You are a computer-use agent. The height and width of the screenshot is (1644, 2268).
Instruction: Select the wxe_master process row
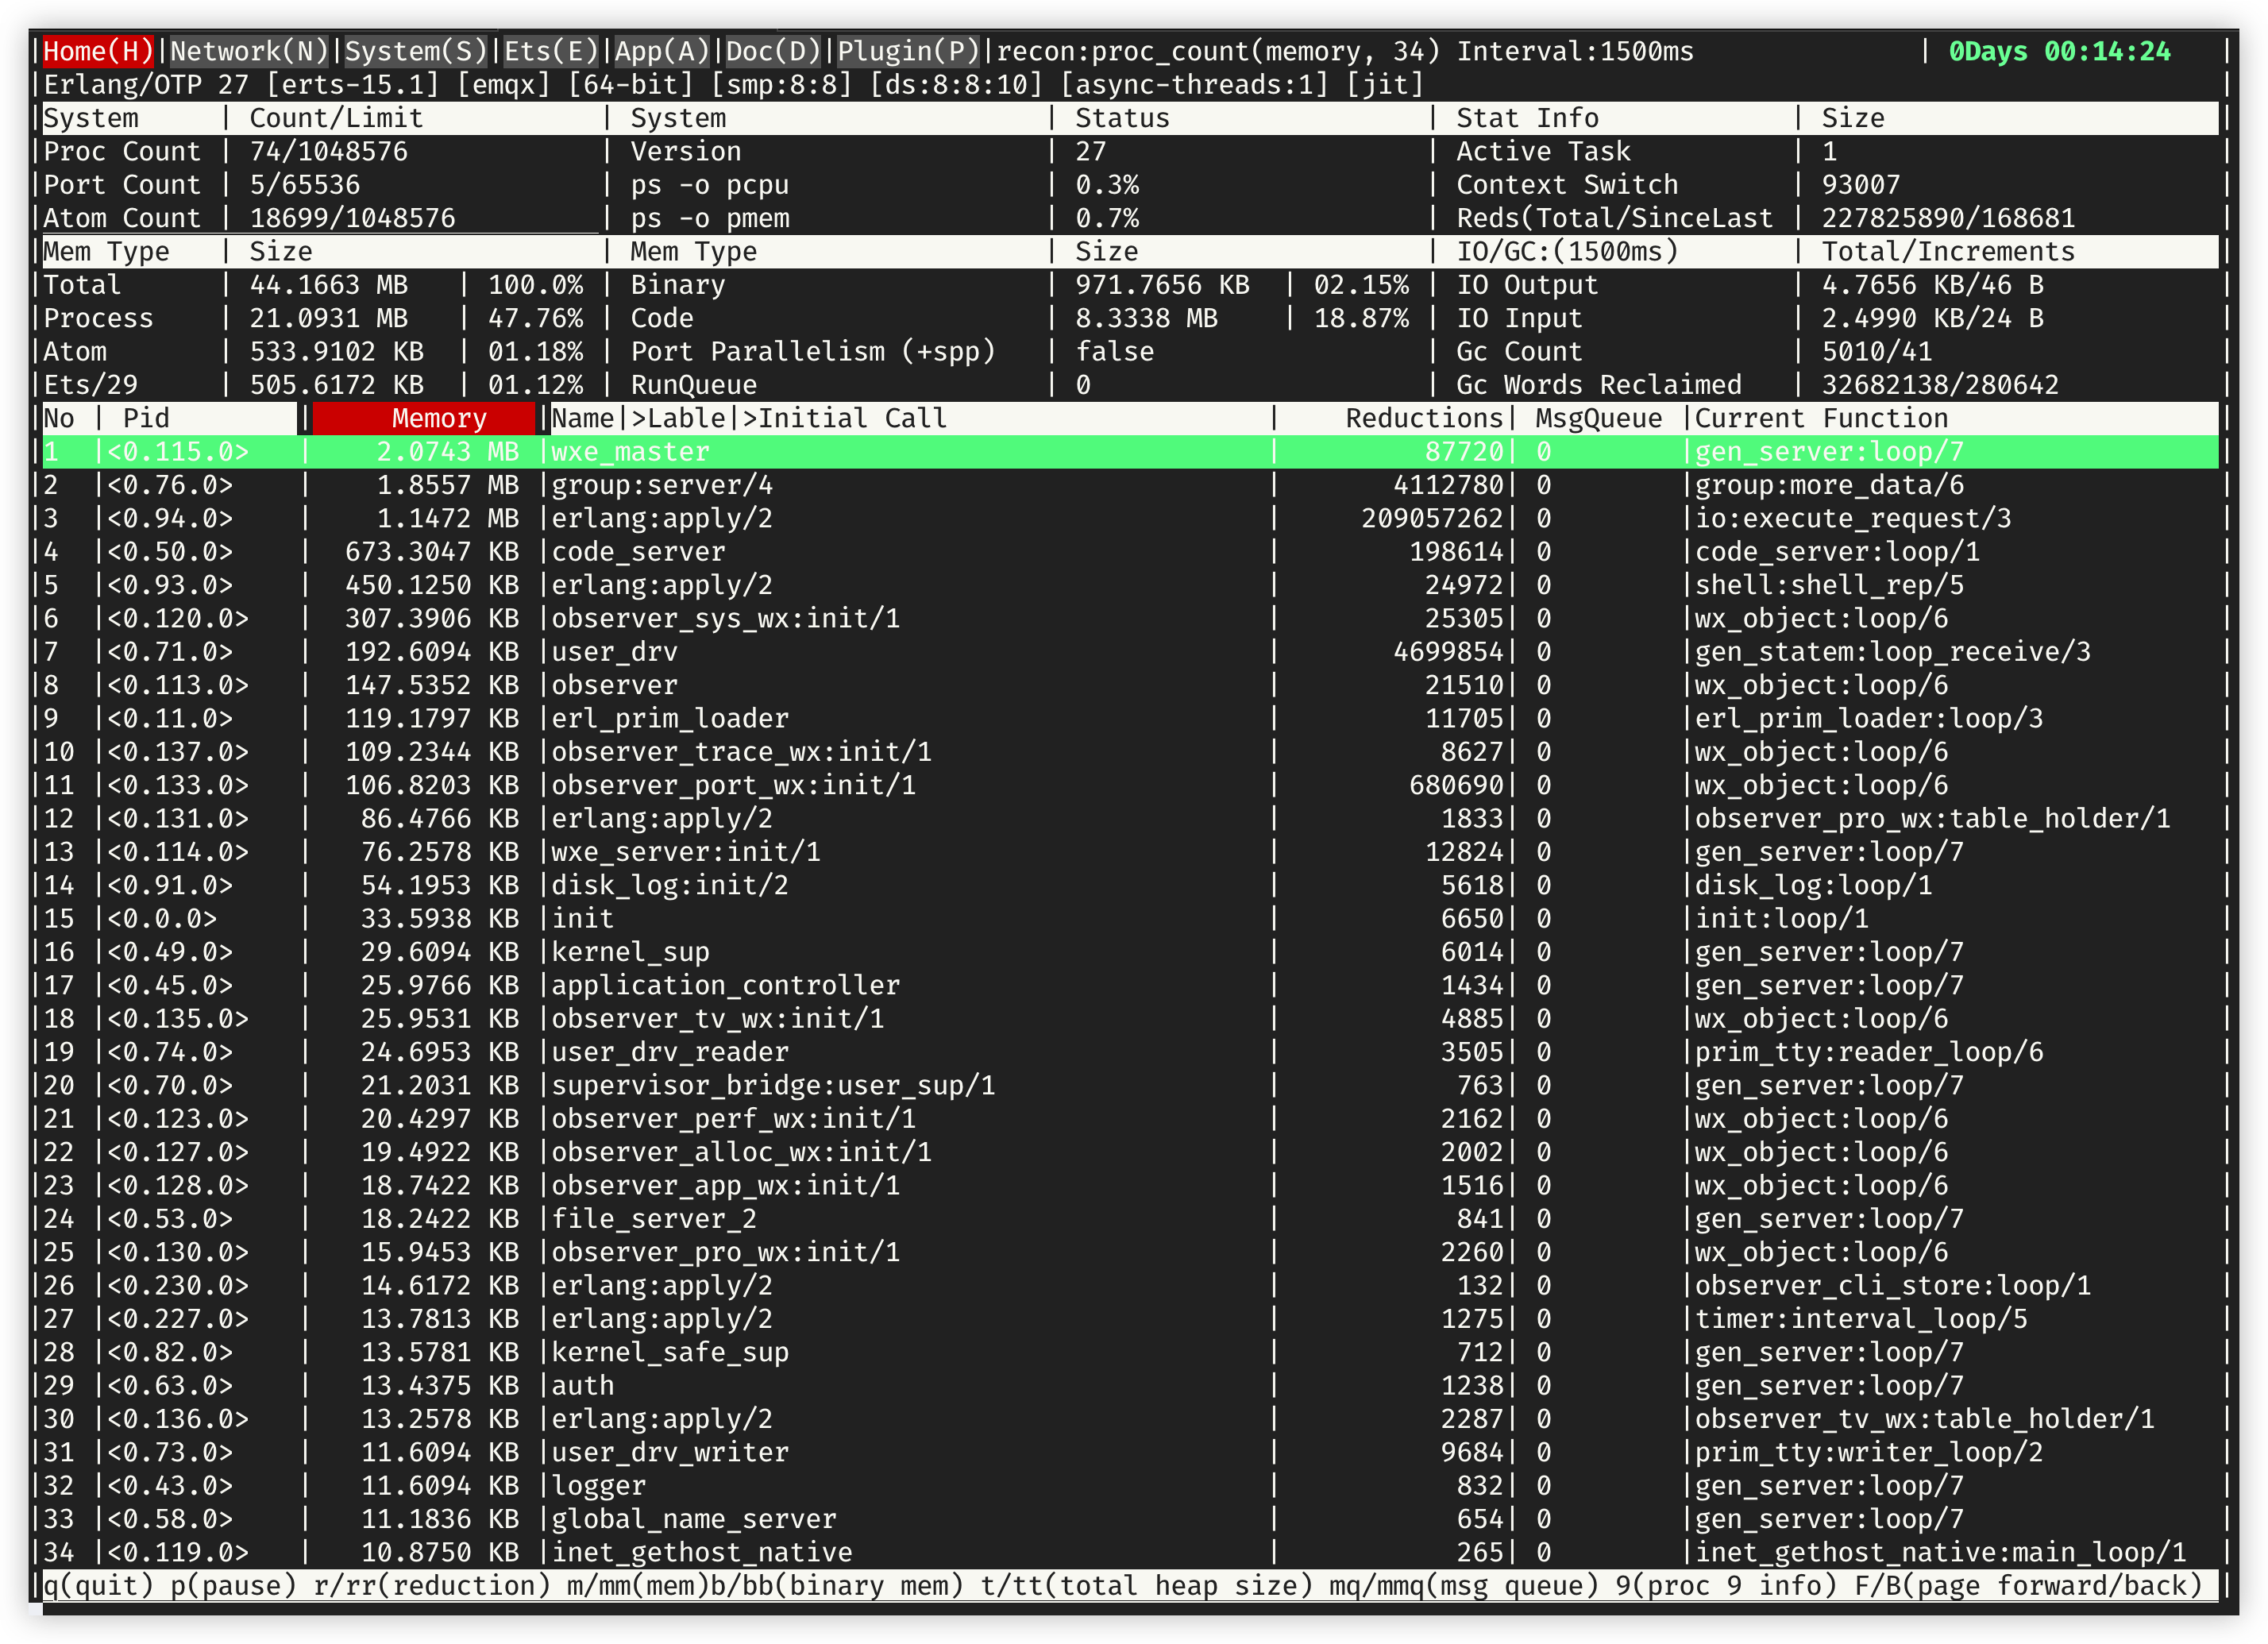pos(630,452)
